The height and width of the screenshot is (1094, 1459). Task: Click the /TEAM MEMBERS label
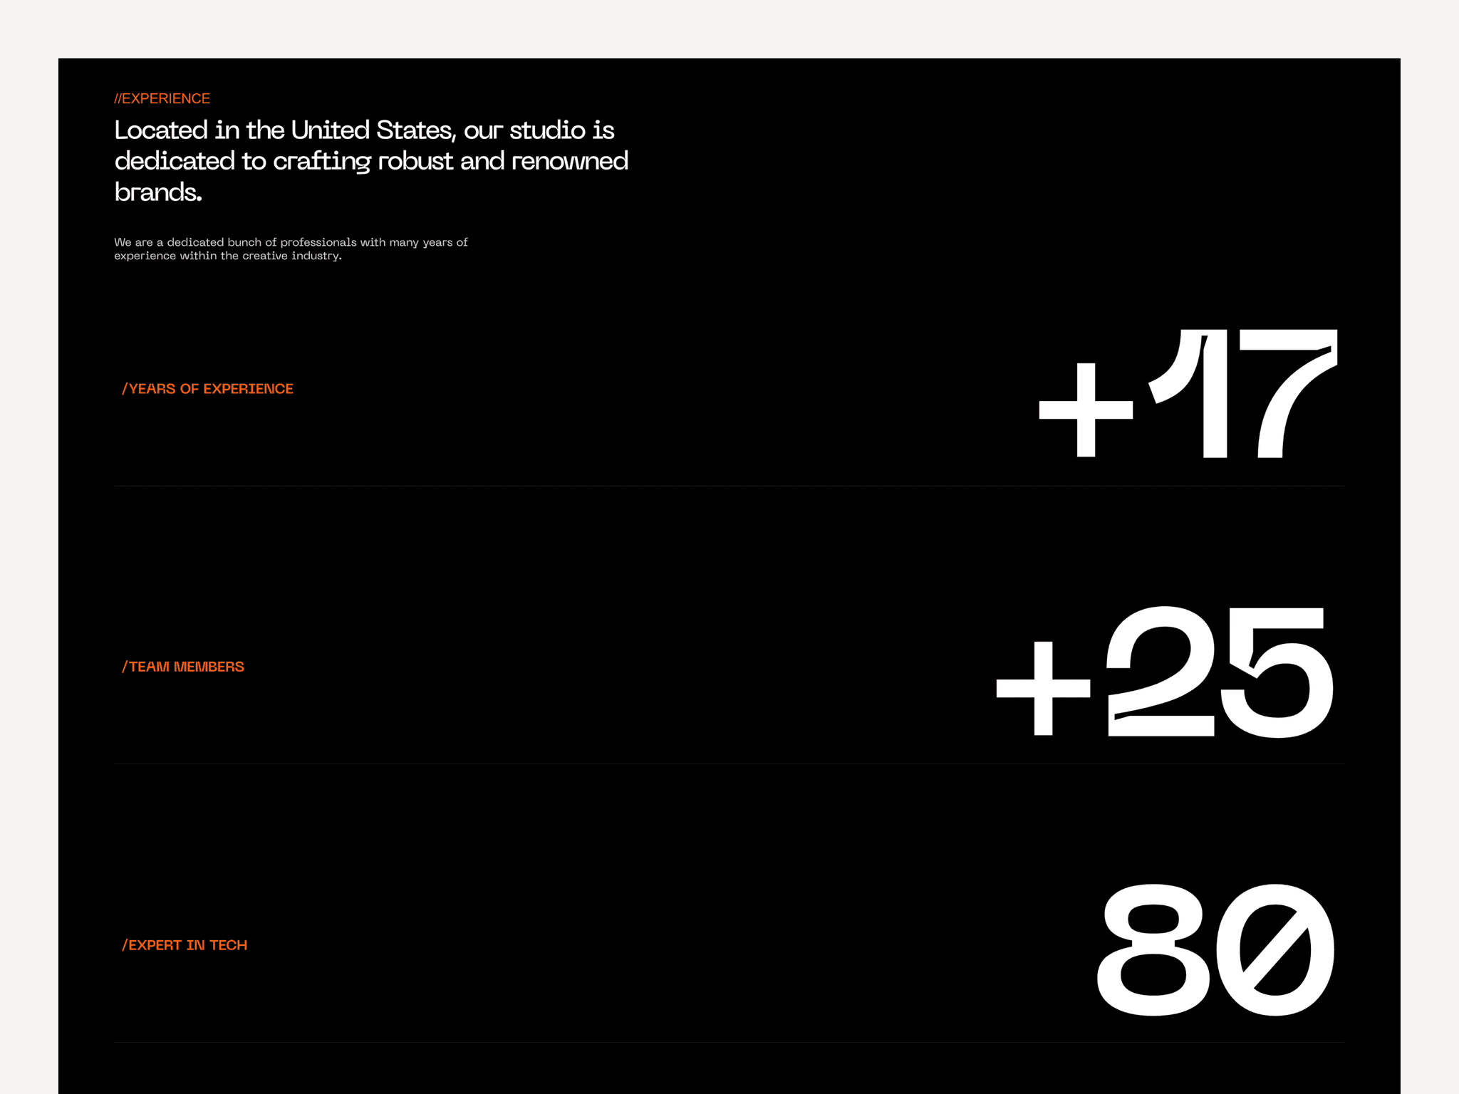coord(182,667)
